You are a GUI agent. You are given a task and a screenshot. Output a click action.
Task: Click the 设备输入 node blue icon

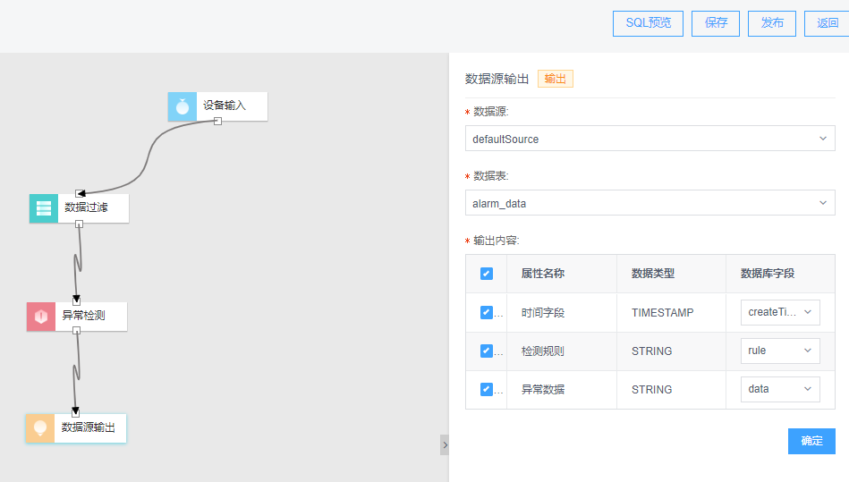(x=182, y=106)
